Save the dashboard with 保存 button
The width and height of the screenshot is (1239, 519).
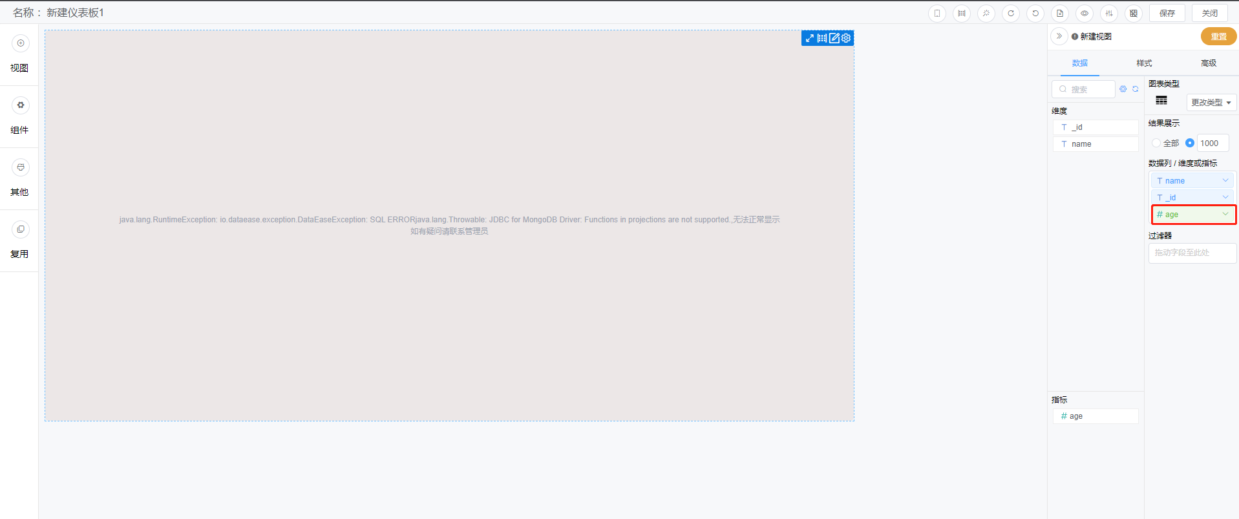click(x=1167, y=14)
